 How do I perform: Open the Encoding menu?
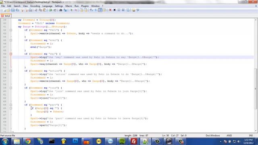click(x=35, y=6)
